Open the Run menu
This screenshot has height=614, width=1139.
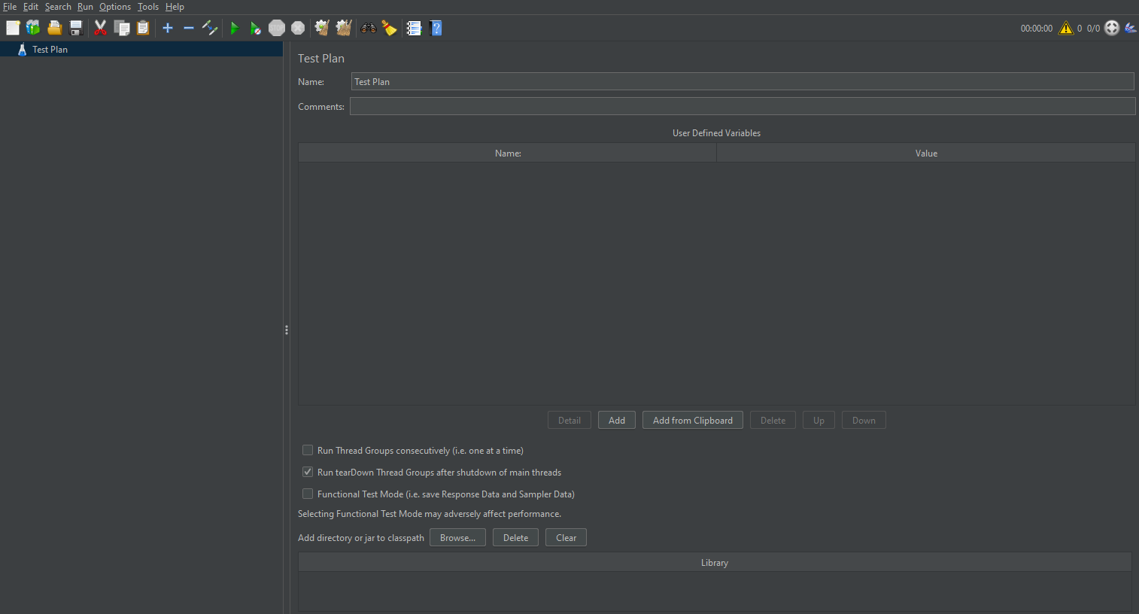point(85,7)
